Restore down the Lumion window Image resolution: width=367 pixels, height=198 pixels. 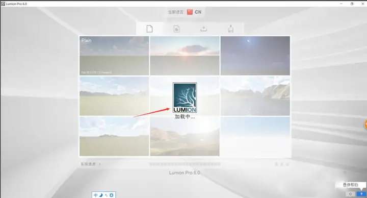352,4
